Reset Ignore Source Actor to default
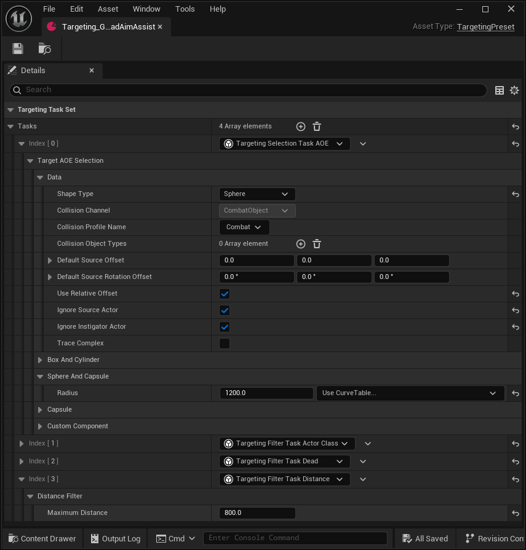This screenshot has width=526, height=550. point(515,310)
